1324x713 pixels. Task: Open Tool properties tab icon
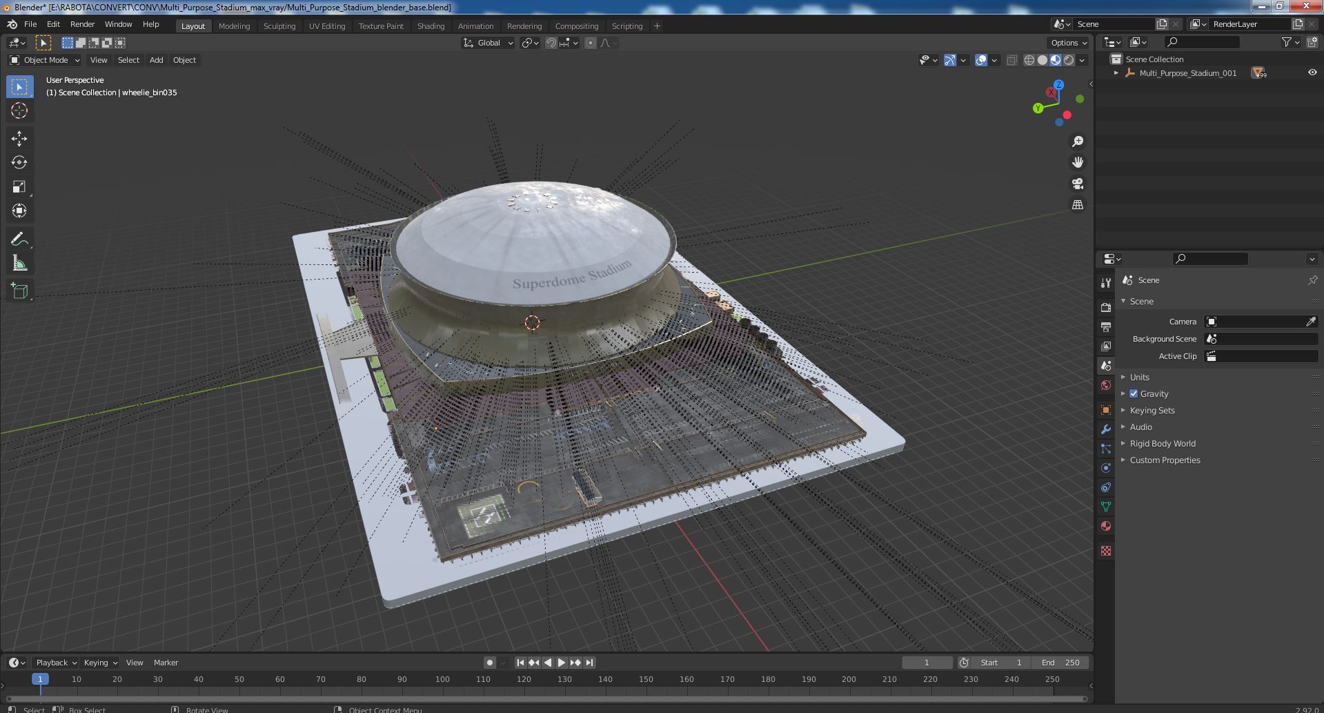point(1106,282)
